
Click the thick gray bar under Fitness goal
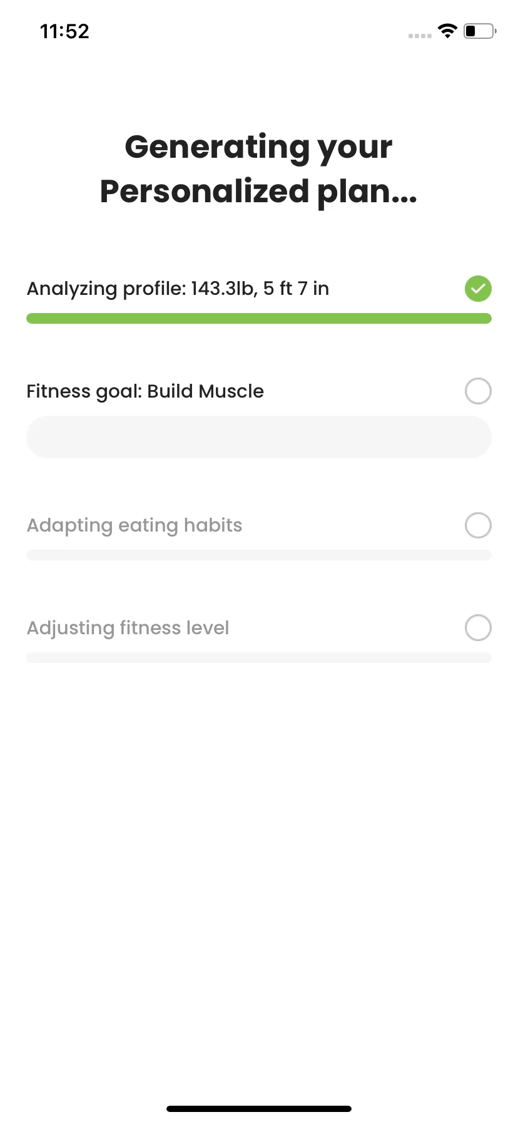pyautogui.click(x=259, y=437)
